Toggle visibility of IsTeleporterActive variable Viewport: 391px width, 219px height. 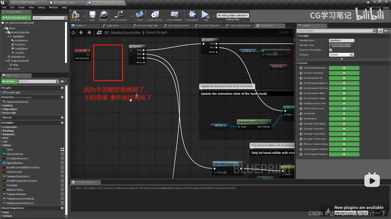[62, 158]
